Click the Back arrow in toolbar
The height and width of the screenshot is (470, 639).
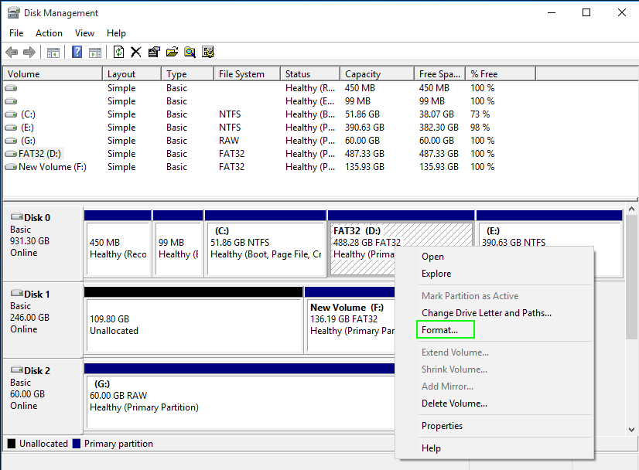click(12, 52)
